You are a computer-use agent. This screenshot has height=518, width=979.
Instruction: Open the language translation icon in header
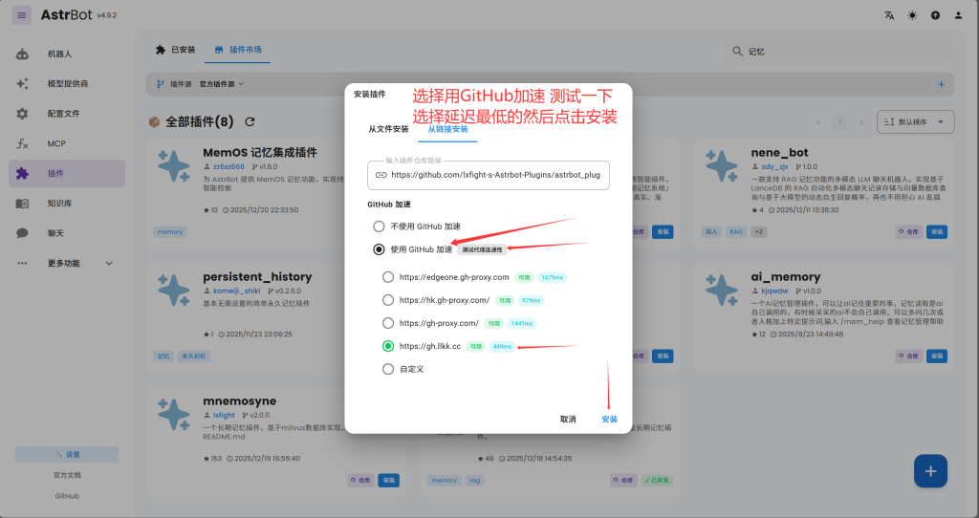(890, 15)
